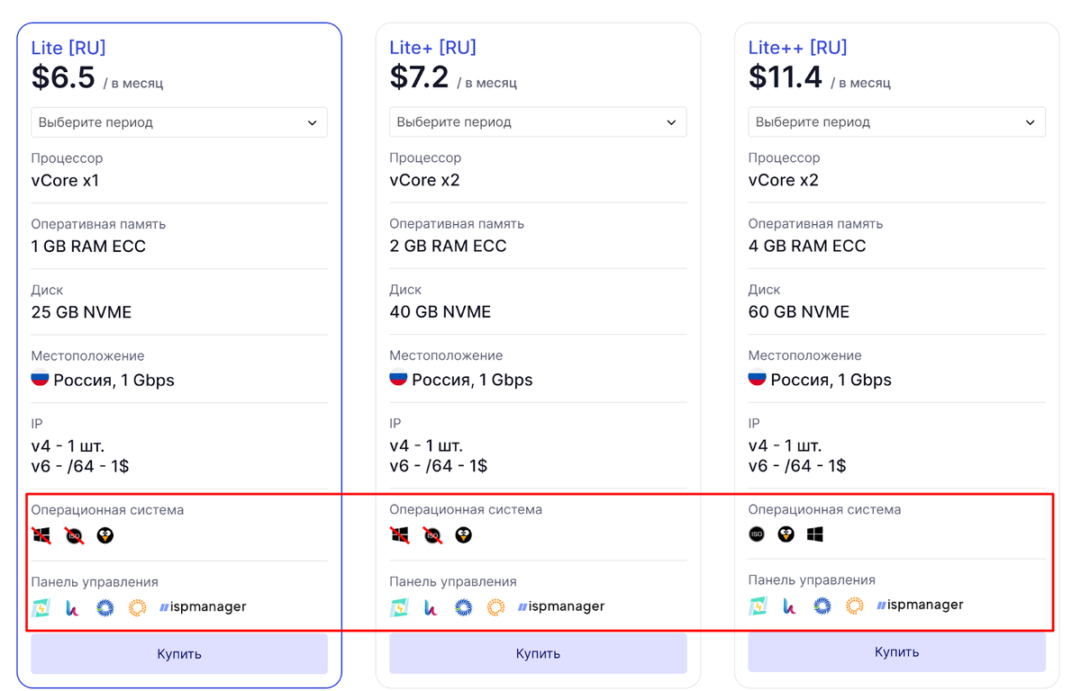Click the crossed-out ISO icon in Lite plan

[74, 535]
